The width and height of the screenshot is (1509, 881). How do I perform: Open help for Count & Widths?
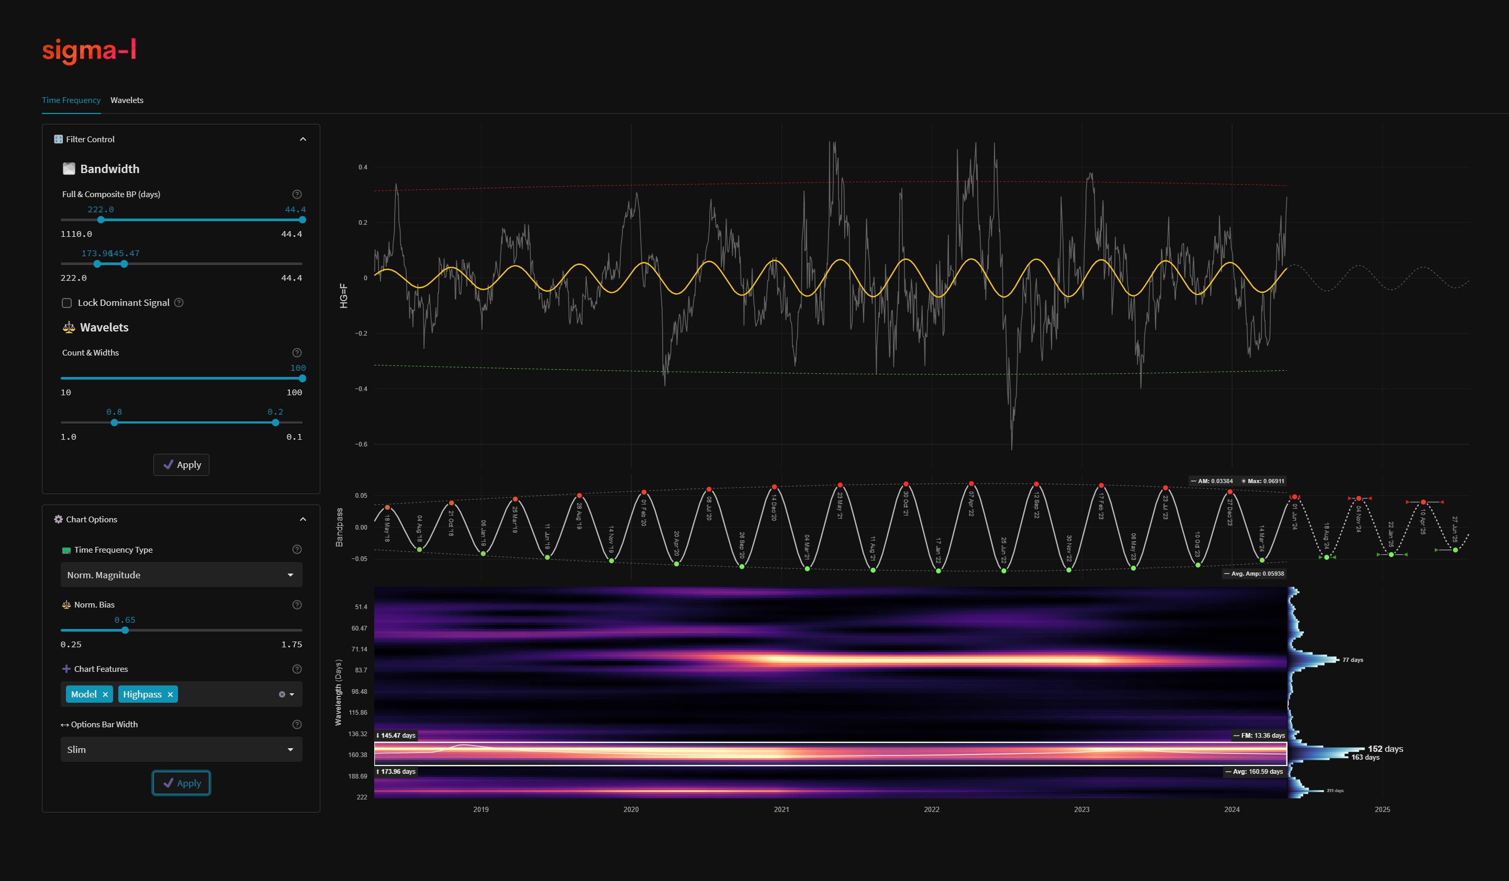pyautogui.click(x=297, y=353)
